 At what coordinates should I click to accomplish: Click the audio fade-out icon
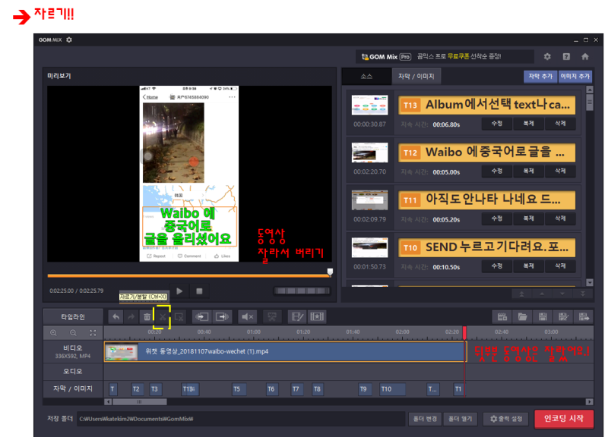click(x=223, y=317)
